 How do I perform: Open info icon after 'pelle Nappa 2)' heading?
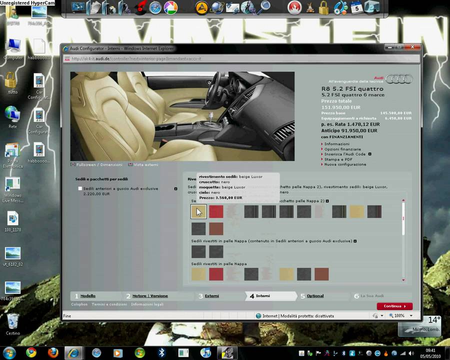coord(327,201)
